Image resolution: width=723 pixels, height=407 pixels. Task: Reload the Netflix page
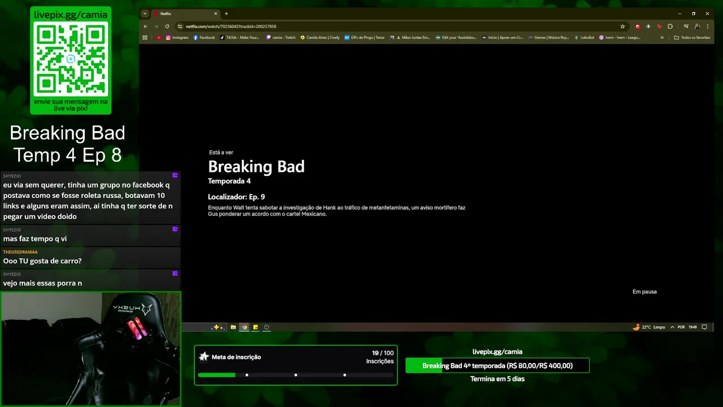coord(167,27)
